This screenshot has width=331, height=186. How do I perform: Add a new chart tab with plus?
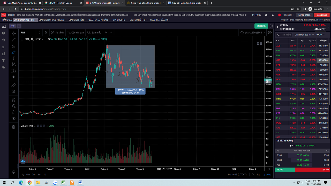19,26
